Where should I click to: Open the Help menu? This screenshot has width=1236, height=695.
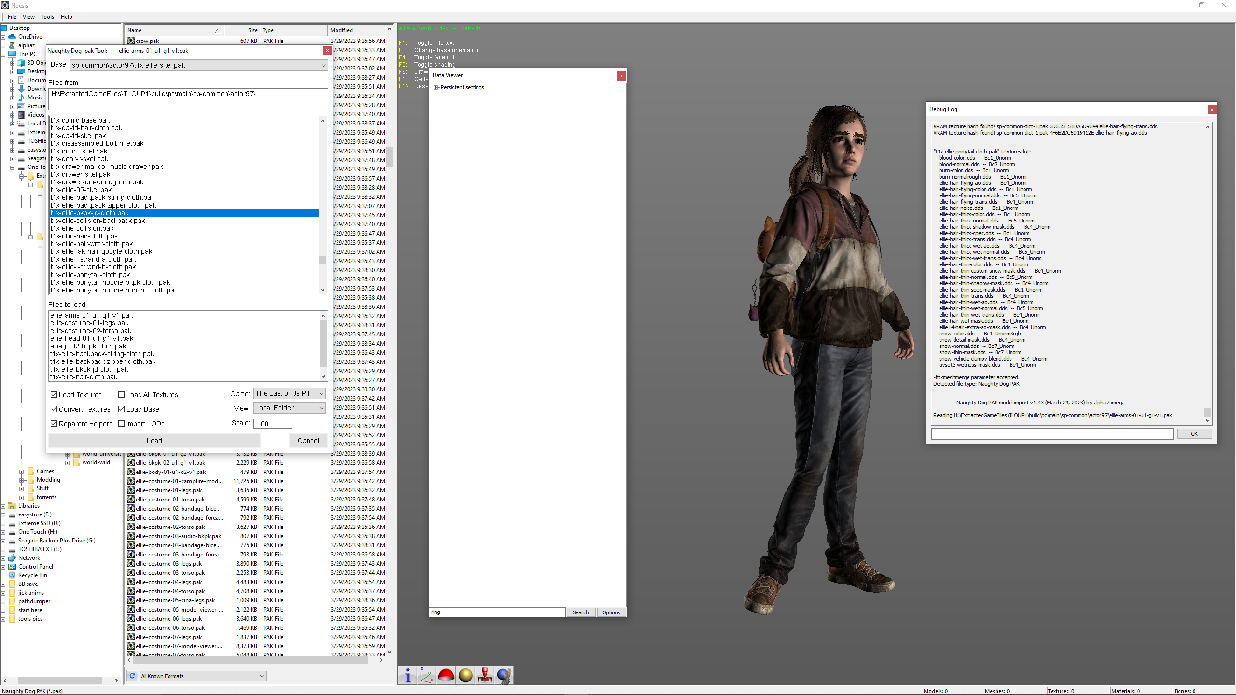(x=66, y=17)
